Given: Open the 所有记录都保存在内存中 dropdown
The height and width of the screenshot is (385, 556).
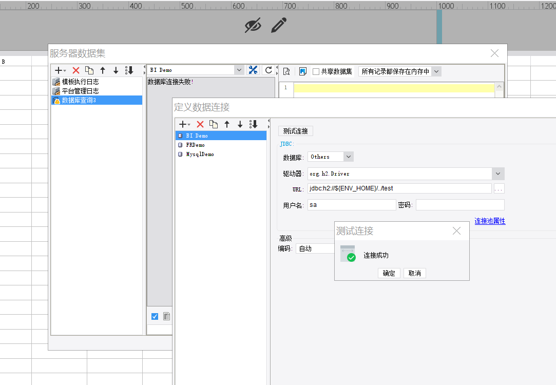Looking at the screenshot, I should [x=399, y=72].
